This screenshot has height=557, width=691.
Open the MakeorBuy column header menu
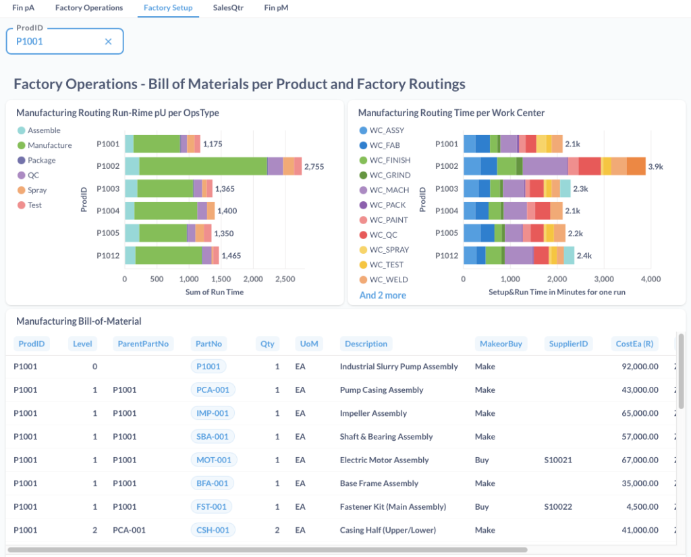[x=500, y=344]
